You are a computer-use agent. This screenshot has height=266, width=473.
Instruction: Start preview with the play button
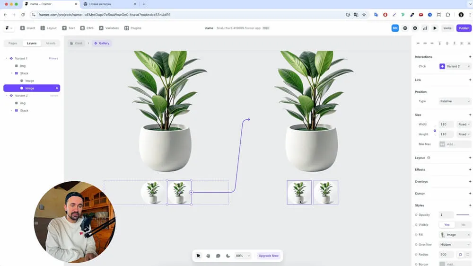click(x=435, y=28)
